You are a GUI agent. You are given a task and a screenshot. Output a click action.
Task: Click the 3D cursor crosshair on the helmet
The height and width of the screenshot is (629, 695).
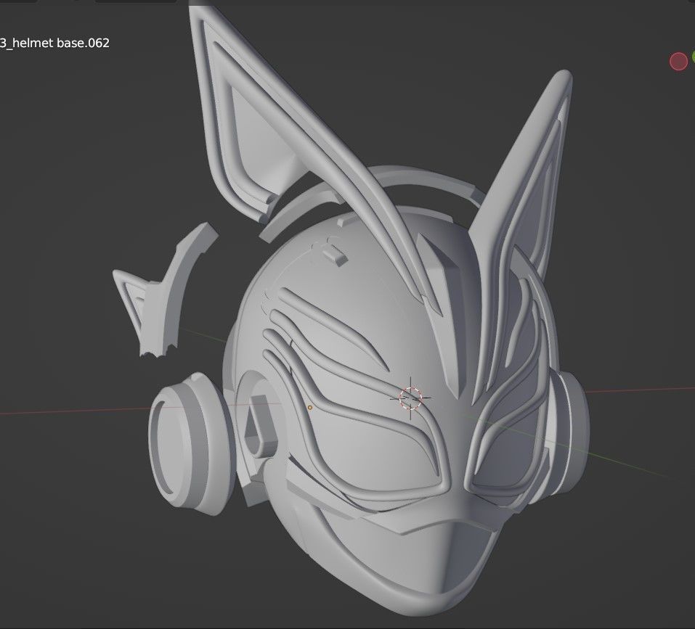pos(411,398)
